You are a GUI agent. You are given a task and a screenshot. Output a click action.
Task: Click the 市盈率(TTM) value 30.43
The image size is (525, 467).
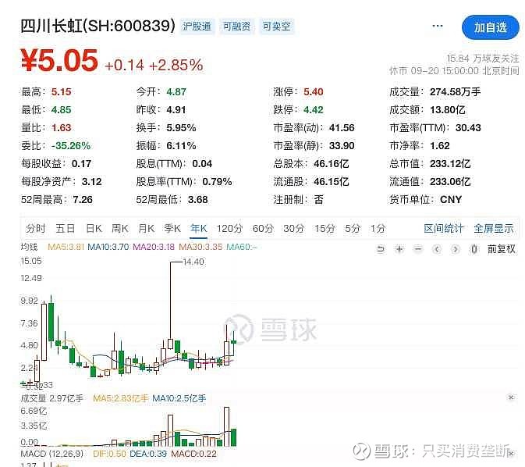[x=468, y=128]
